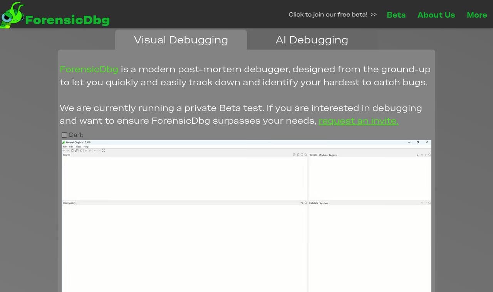Click the Disassembly panel label
493x292 pixels.
pos(69,203)
